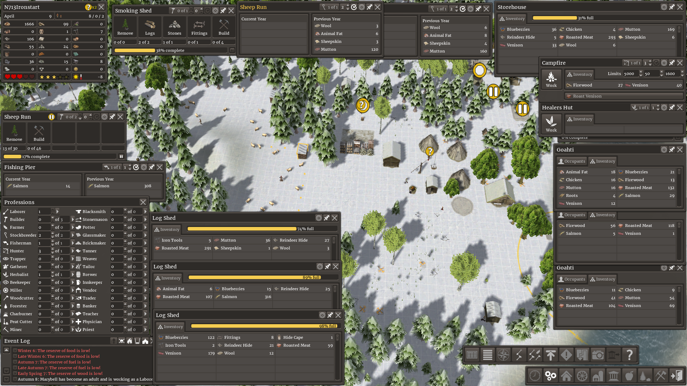Toggle pin on the Healers Hut window

click(672, 108)
